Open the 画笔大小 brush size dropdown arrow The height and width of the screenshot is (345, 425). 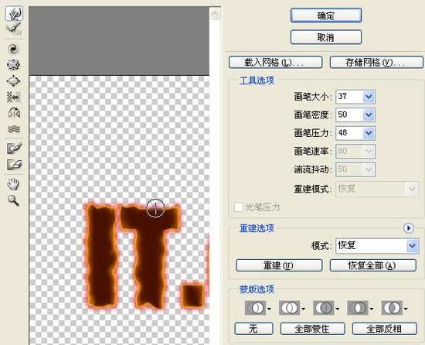click(369, 97)
